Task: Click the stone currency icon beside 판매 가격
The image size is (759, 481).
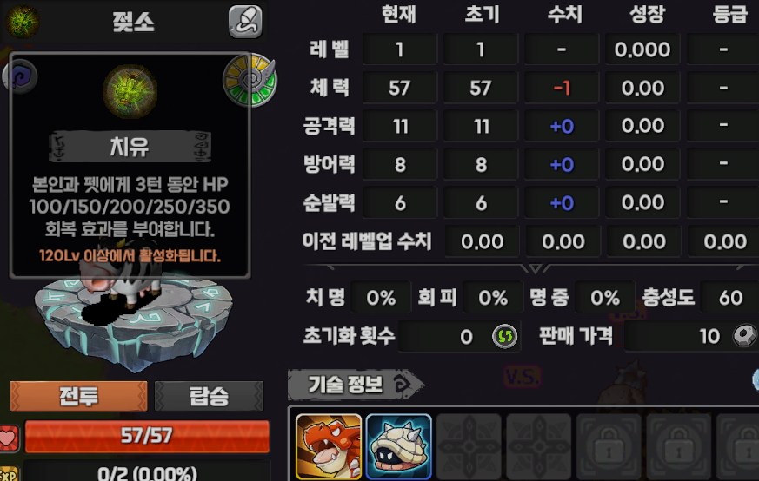Action: point(744,335)
